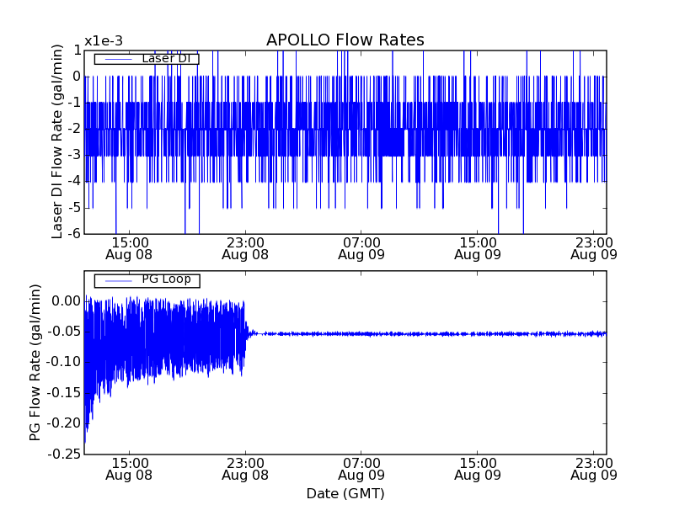Image resolution: width=674 pixels, height=505 pixels.
Task: Click the -3 tick label on Laser DI plot
Action: 75,155
